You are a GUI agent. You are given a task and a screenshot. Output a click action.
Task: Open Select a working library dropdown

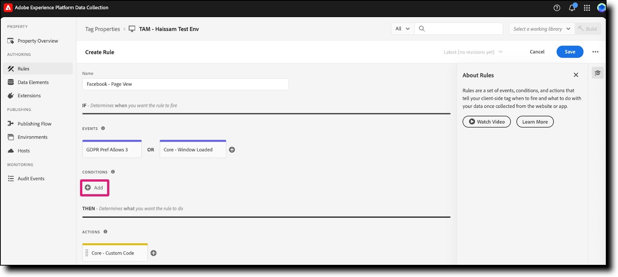(x=542, y=29)
